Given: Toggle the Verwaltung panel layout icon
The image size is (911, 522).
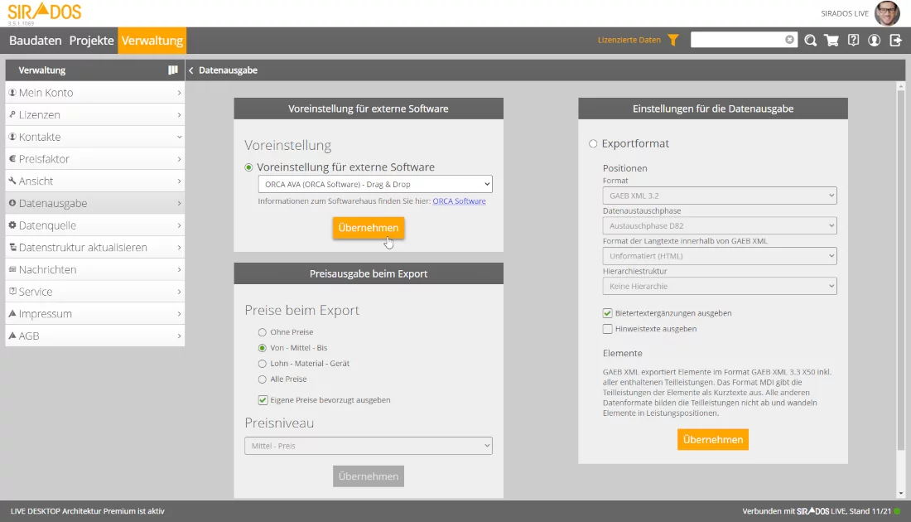Looking at the screenshot, I should pos(172,70).
